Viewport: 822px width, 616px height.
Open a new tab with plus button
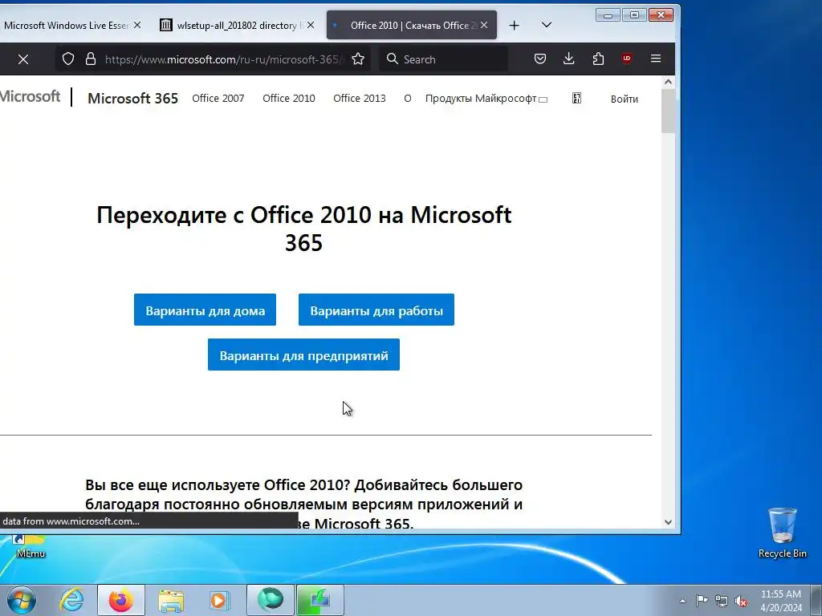[515, 25]
